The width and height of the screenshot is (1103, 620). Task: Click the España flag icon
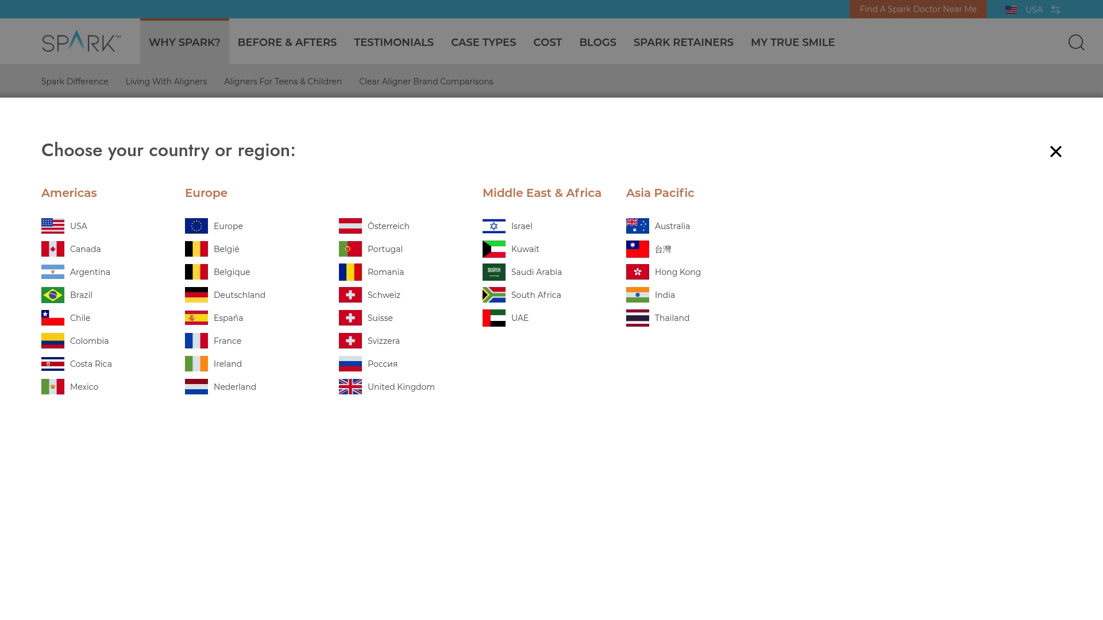click(196, 318)
